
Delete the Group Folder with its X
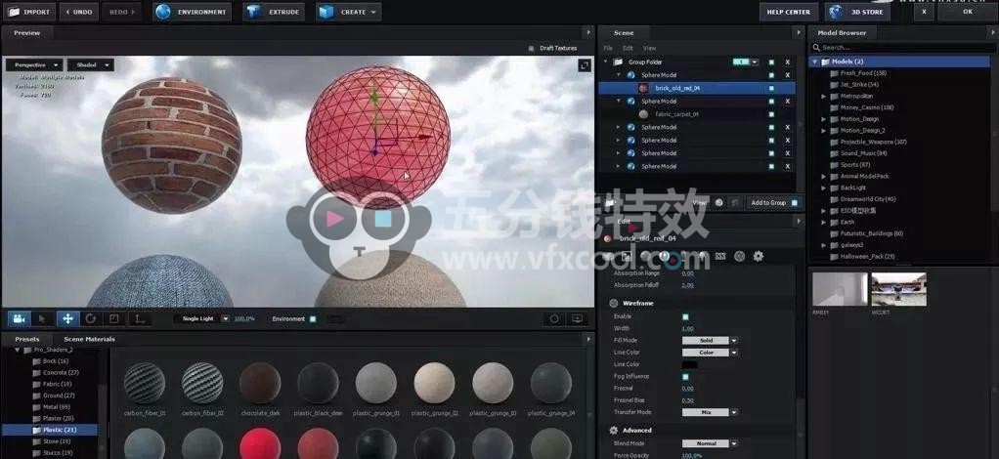(x=788, y=63)
